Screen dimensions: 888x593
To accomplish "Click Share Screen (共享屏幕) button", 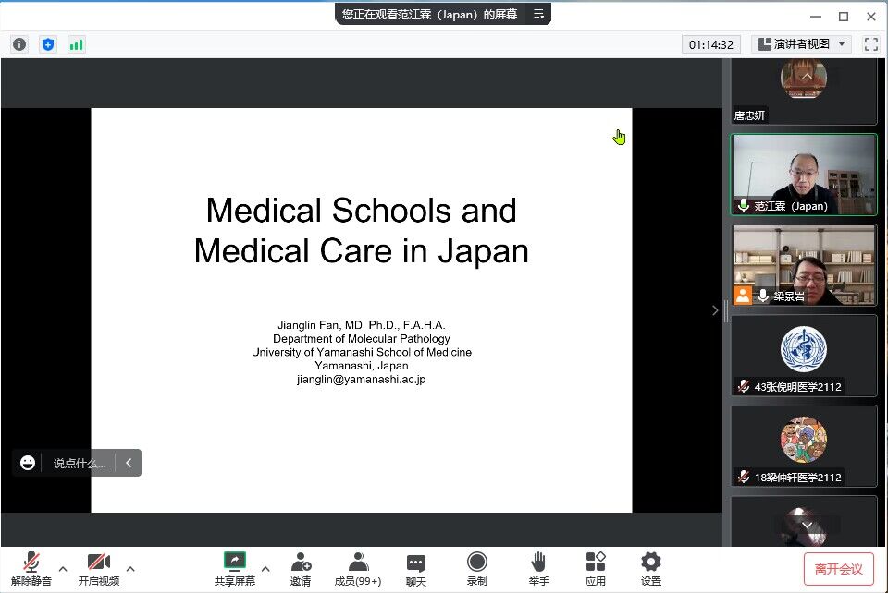I will point(235,568).
